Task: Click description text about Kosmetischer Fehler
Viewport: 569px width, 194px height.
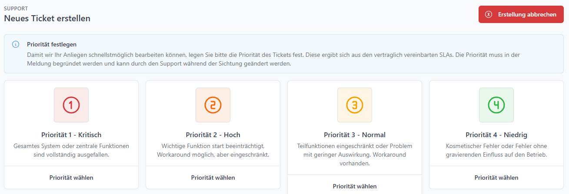Action: pos(496,150)
